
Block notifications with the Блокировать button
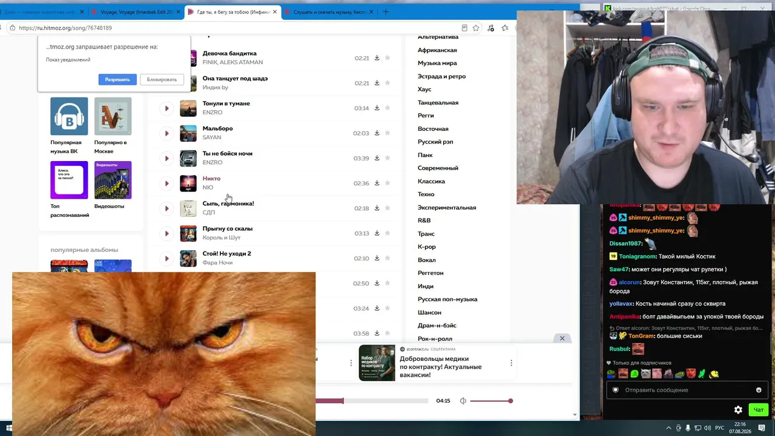click(162, 79)
